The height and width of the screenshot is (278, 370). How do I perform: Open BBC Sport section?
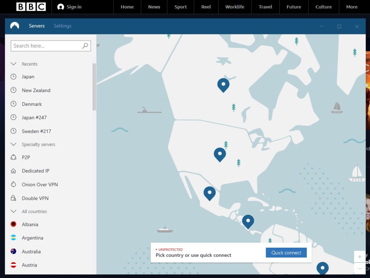click(x=181, y=7)
